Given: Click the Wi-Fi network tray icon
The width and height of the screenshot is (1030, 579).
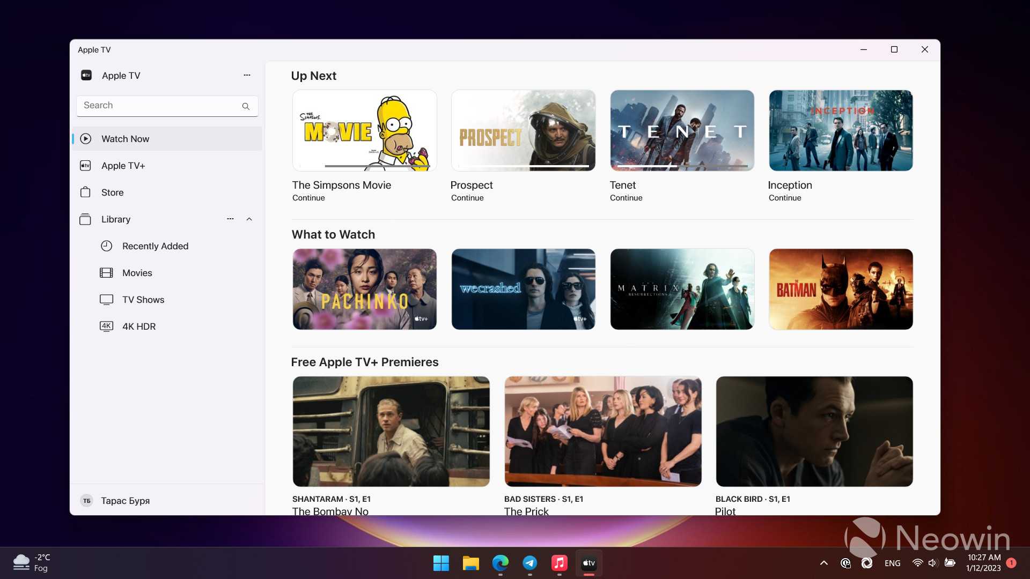Looking at the screenshot, I should [x=918, y=563].
